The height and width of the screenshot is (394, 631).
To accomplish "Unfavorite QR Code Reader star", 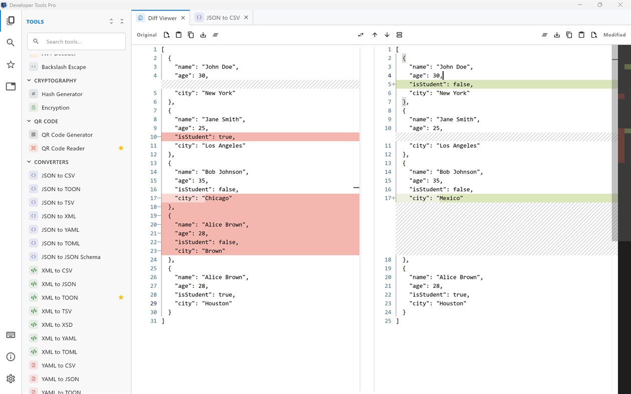I will (121, 148).
